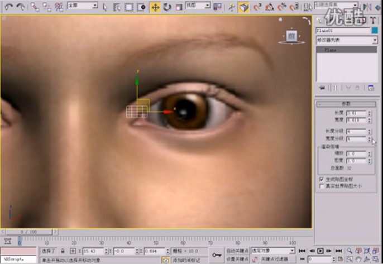The image size is (383, 264).
Task: Click the pin stack icon under modifier list
Action: coord(322,88)
